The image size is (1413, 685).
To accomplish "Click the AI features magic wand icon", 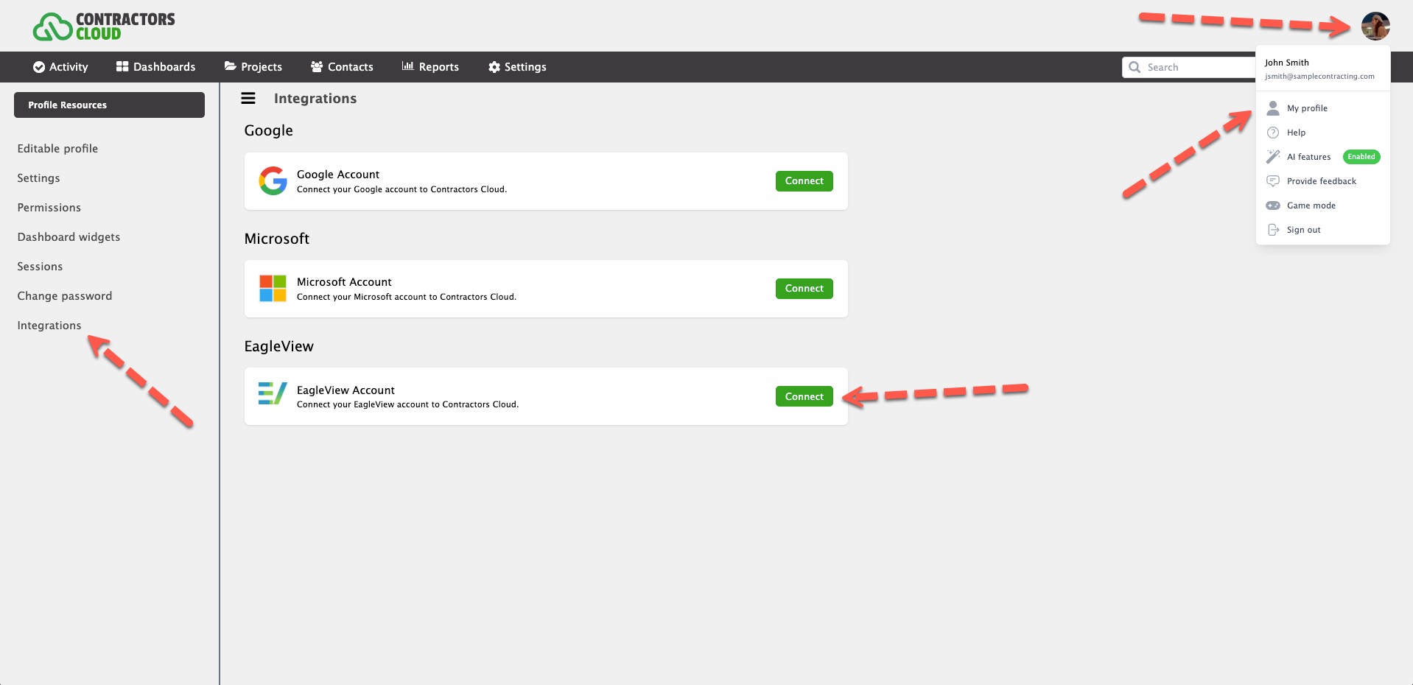I will 1272,157.
